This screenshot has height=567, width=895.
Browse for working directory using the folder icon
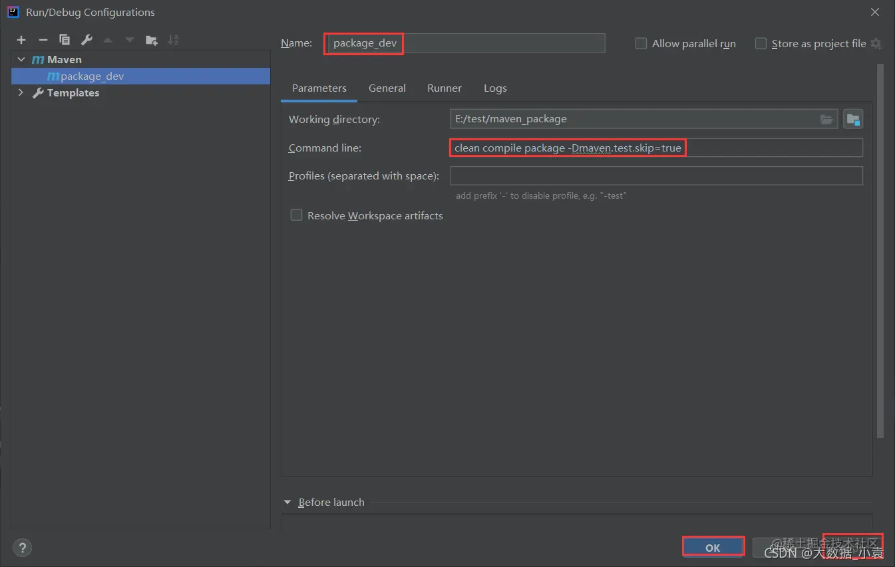pos(826,120)
